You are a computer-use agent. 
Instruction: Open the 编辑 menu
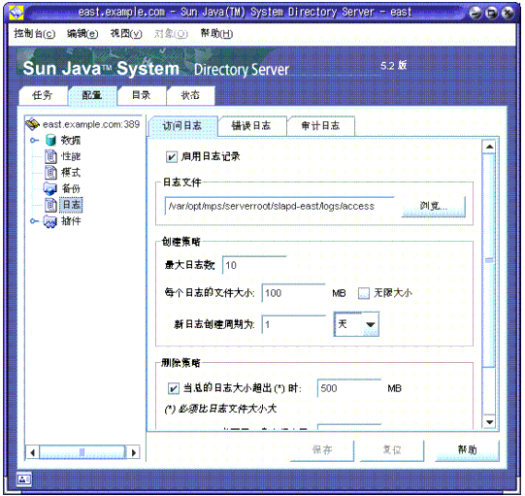(82, 34)
